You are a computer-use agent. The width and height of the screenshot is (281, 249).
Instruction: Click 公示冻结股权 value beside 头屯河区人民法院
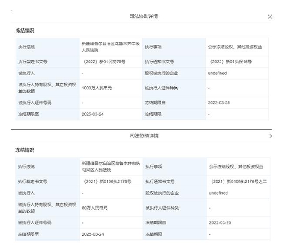(x=236, y=167)
